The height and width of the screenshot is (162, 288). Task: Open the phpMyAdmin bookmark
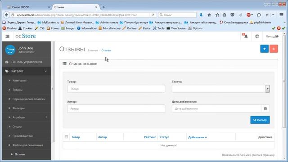pyautogui.click(x=260, y=22)
